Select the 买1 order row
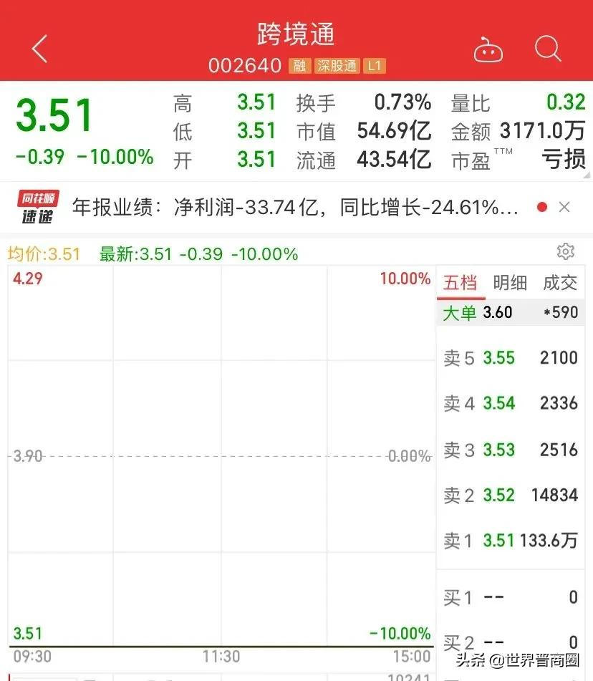The width and height of the screenshot is (593, 681). click(511, 598)
